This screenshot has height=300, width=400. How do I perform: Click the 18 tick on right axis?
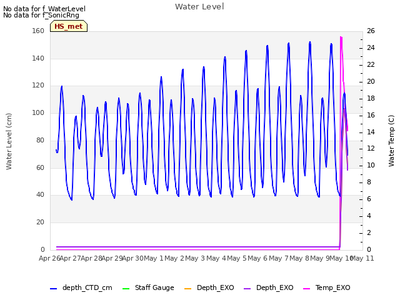coord(371,99)
